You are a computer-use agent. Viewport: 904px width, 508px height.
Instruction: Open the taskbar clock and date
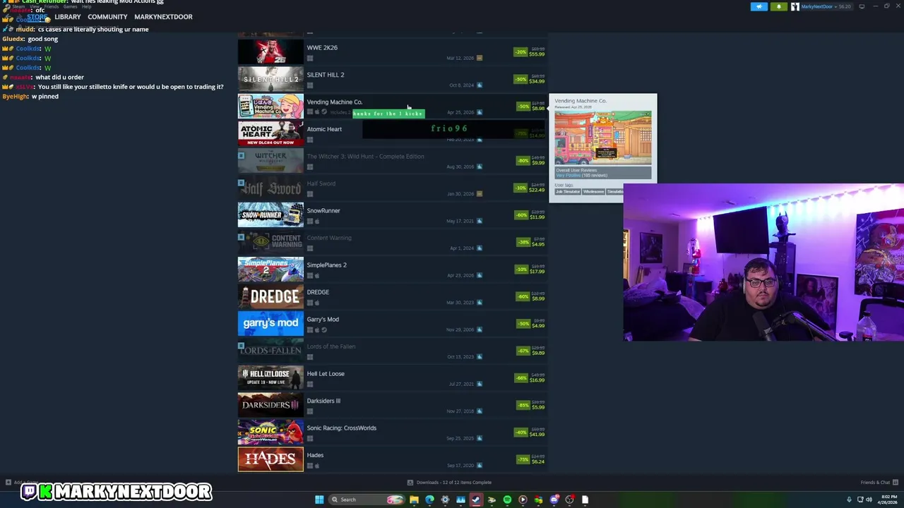(x=887, y=500)
